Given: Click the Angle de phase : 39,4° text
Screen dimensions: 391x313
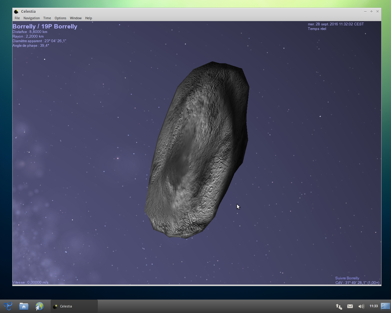Looking at the screenshot, I should coord(31,46).
